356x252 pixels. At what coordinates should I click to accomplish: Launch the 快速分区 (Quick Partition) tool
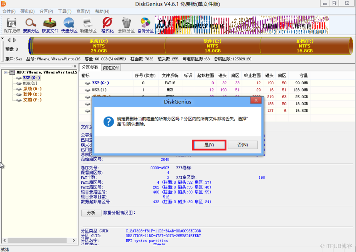(x=69, y=25)
